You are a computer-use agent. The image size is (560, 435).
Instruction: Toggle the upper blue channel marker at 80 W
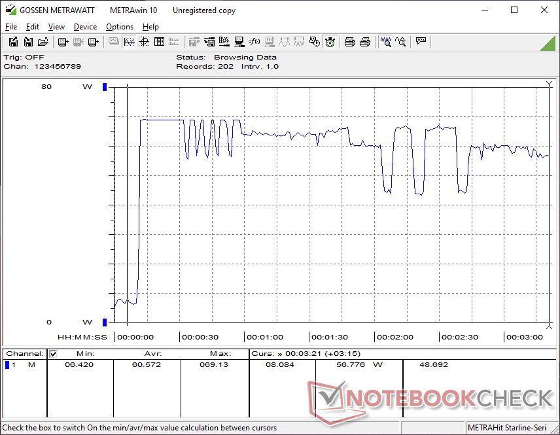pyautogui.click(x=104, y=87)
